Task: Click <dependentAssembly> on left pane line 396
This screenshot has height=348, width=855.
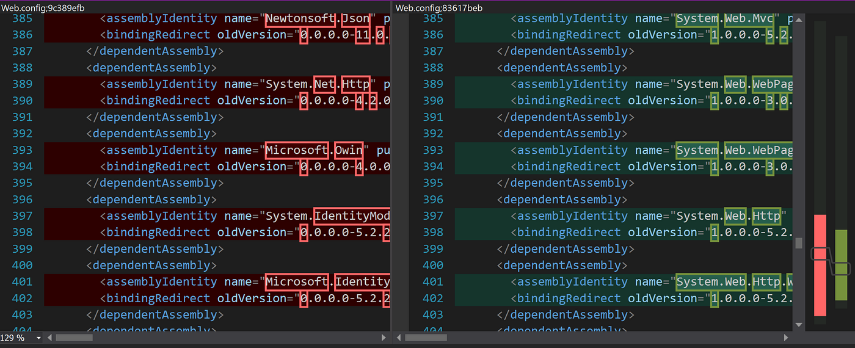Action: pos(151,200)
